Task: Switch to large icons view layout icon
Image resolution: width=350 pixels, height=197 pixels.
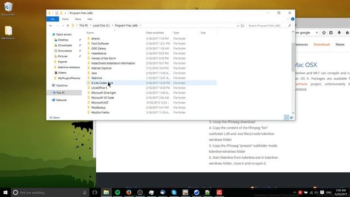Action: 291,118
